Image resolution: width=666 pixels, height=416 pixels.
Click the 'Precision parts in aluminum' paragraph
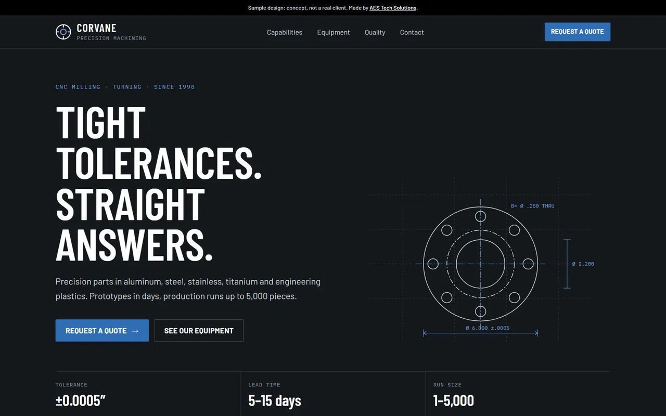tap(188, 289)
